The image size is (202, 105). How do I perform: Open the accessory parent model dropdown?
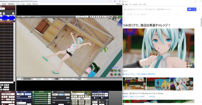tap(76, 98)
